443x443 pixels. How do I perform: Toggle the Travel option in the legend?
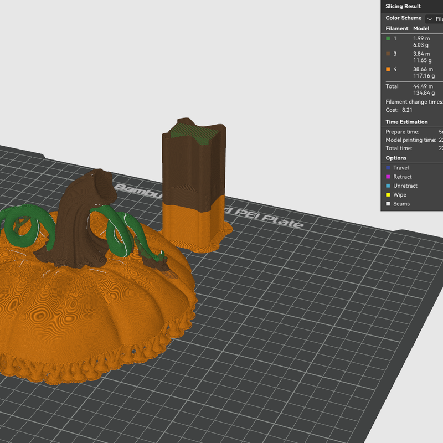coord(397,168)
